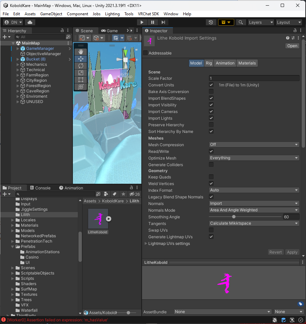
Task: Click the Revert button
Action: point(276,252)
